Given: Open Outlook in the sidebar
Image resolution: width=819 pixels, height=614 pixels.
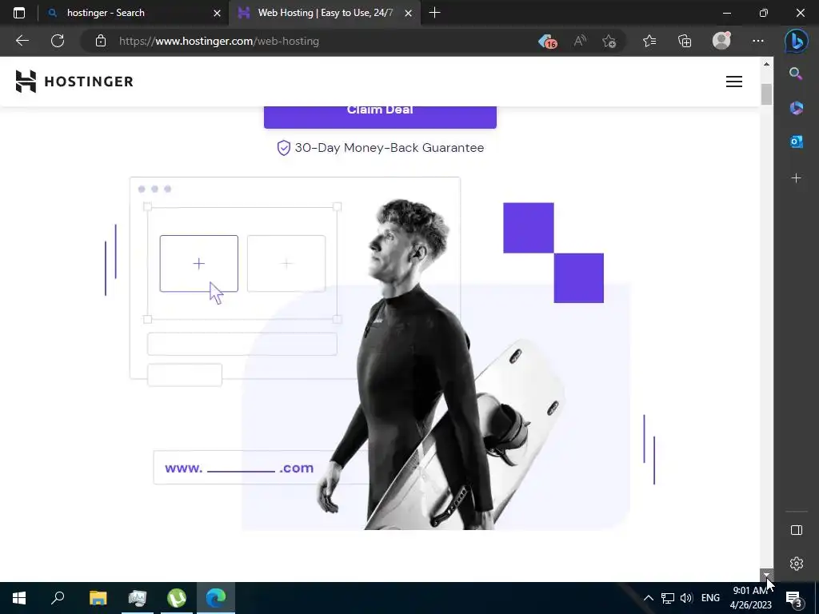Looking at the screenshot, I should click(x=796, y=142).
